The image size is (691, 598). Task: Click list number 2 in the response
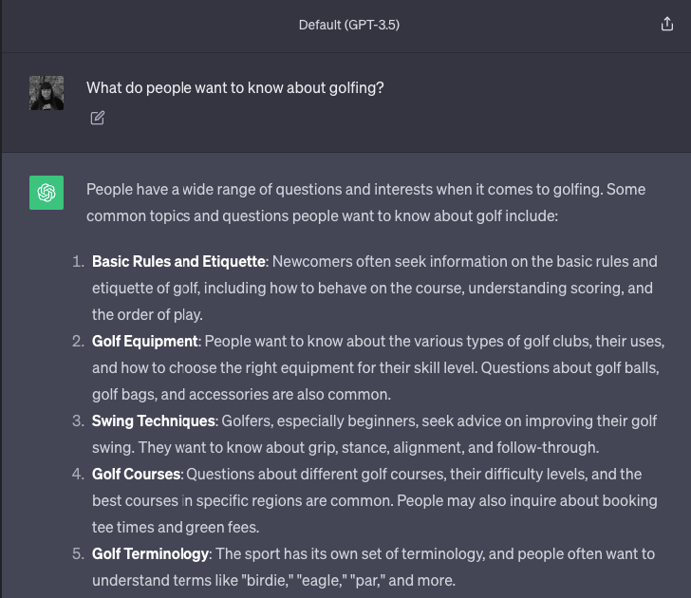click(x=78, y=341)
